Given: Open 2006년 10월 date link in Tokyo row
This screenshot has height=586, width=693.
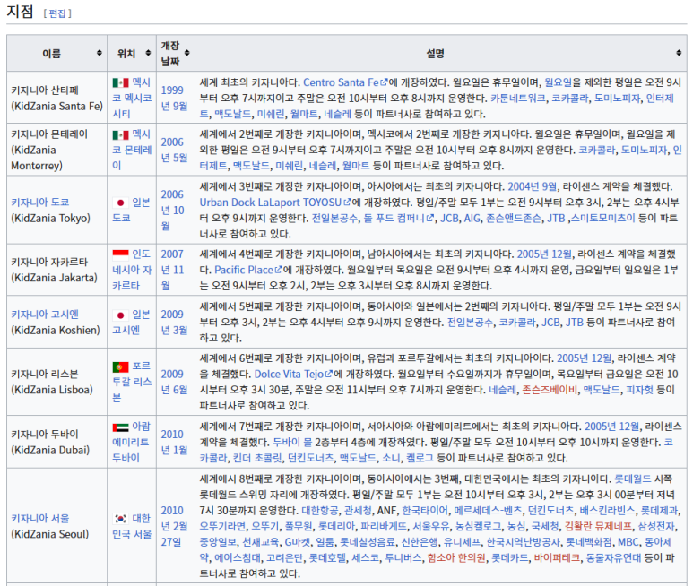Looking at the screenshot, I should tap(172, 211).
